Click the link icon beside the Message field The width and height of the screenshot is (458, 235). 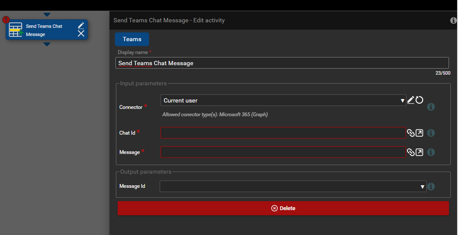click(x=411, y=152)
